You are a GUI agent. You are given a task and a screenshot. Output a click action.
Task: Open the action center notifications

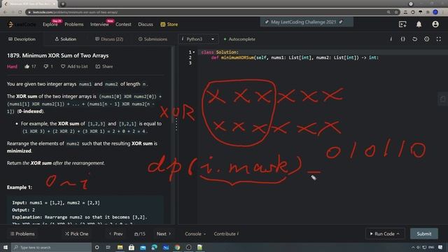tap(440, 247)
